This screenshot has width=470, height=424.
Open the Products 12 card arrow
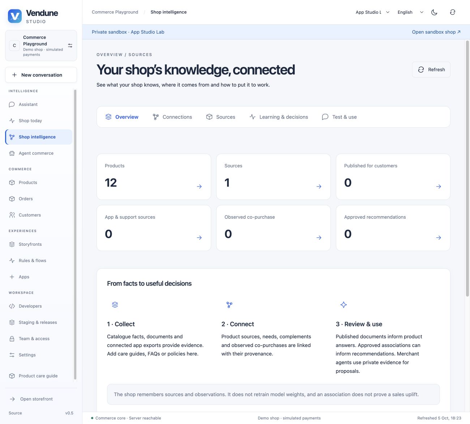pyautogui.click(x=199, y=187)
